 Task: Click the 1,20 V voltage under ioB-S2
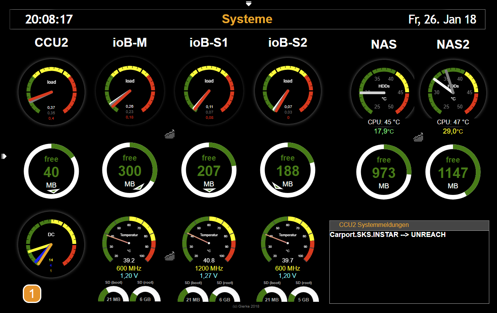[288, 276]
